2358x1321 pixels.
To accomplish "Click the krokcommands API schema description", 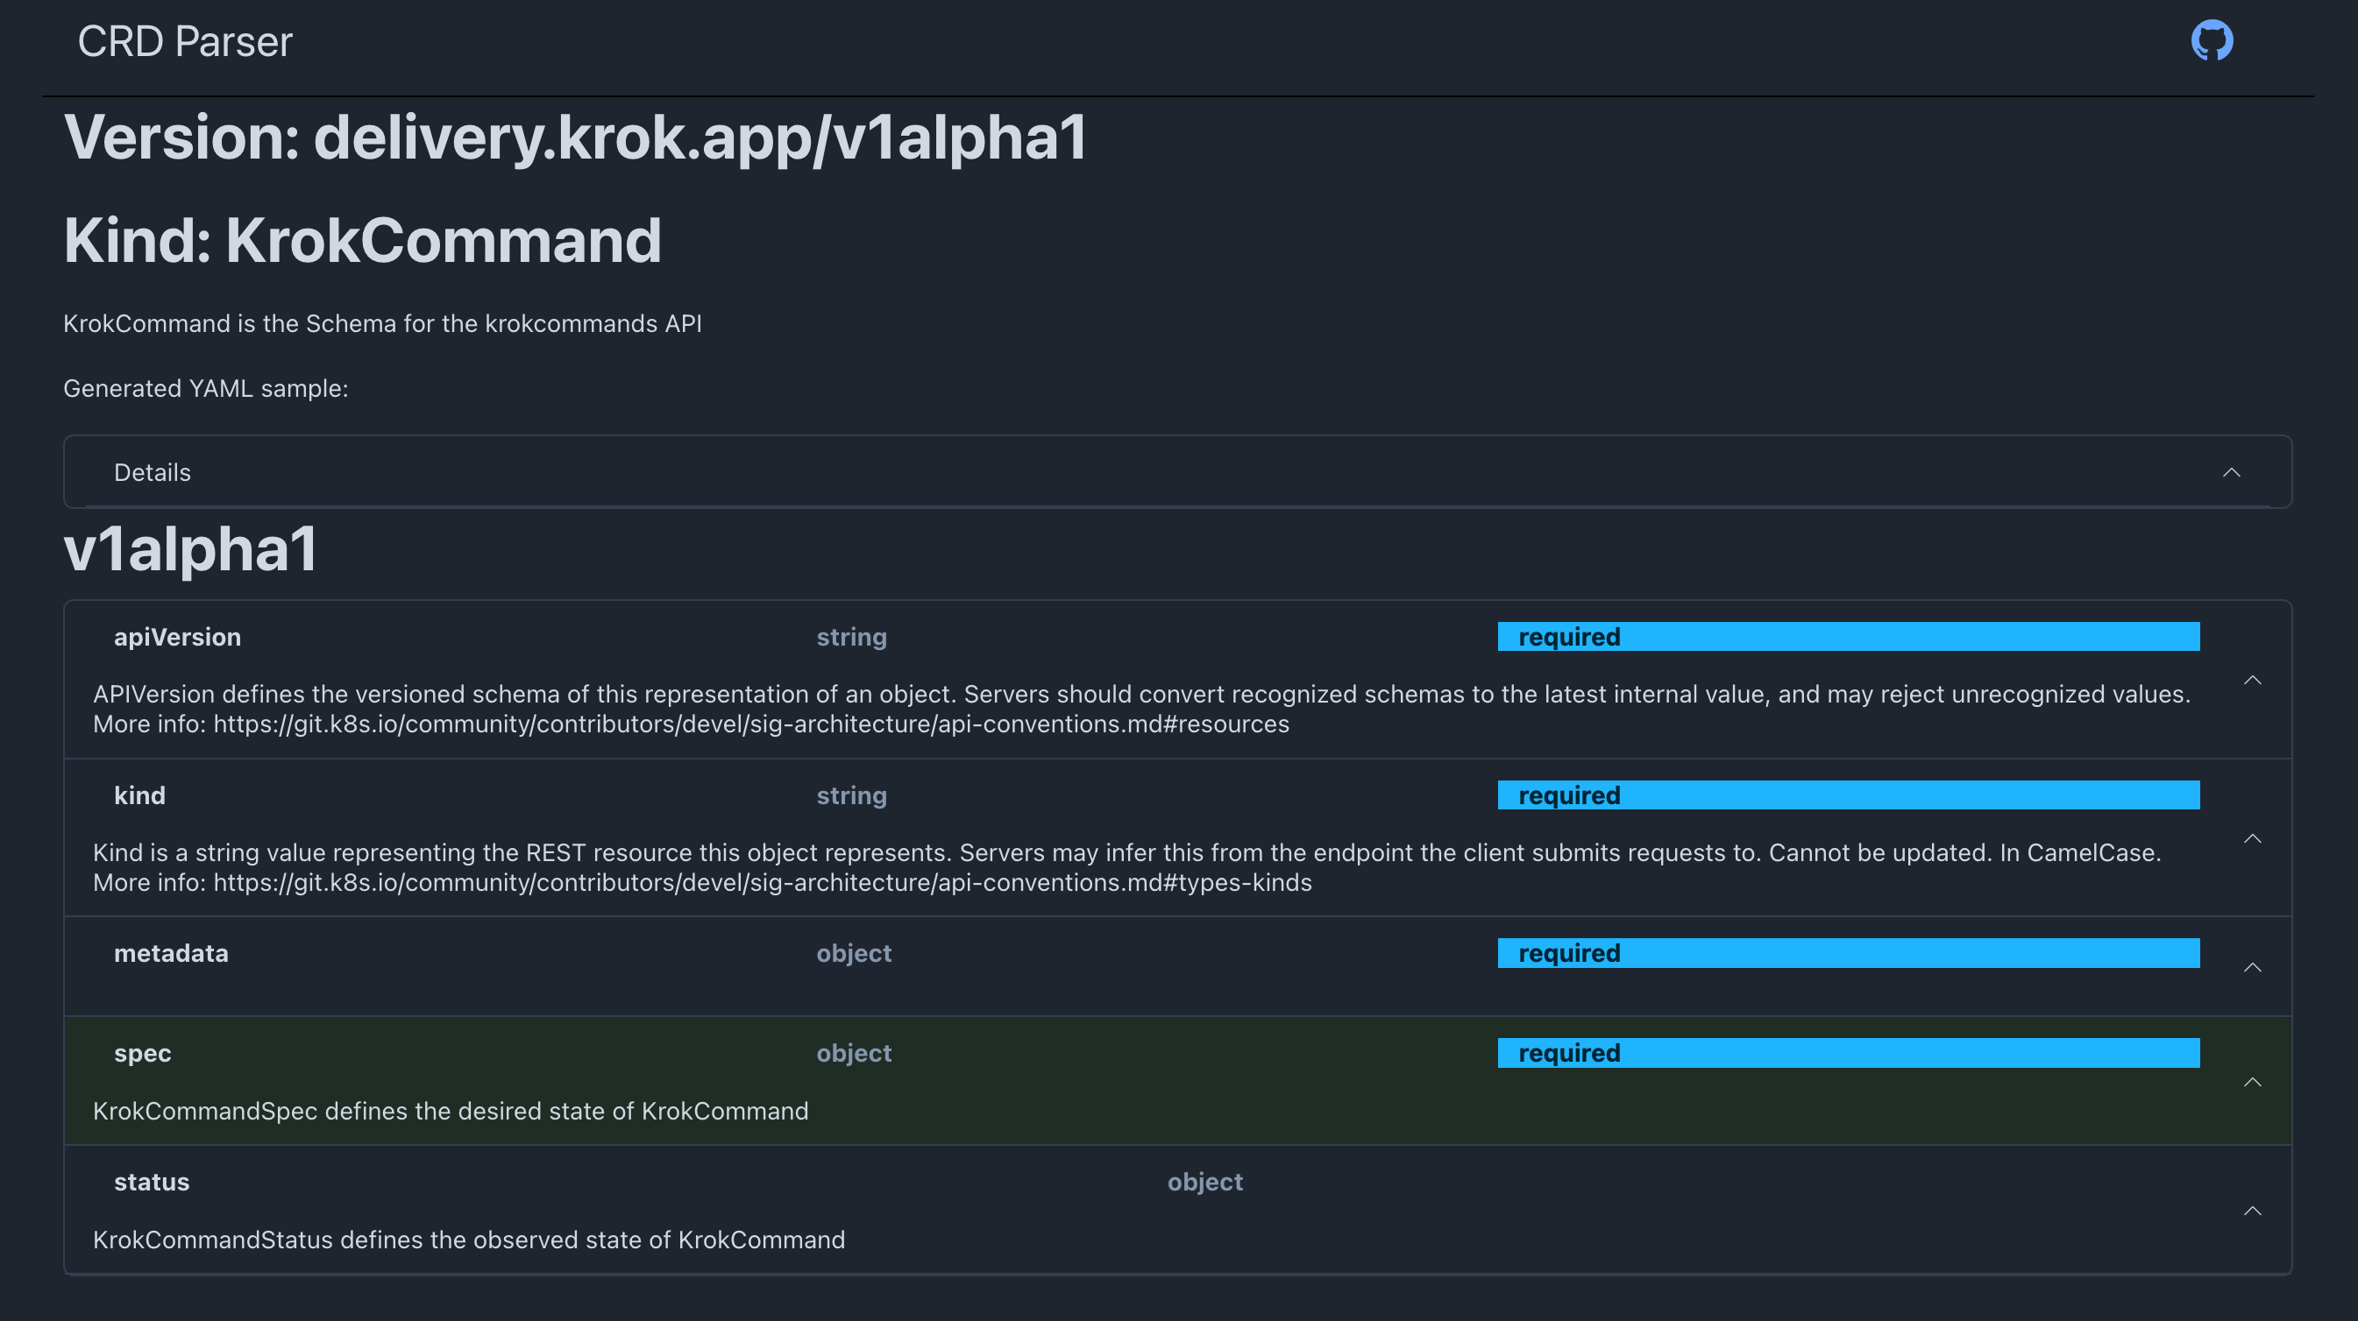I will click(382, 323).
